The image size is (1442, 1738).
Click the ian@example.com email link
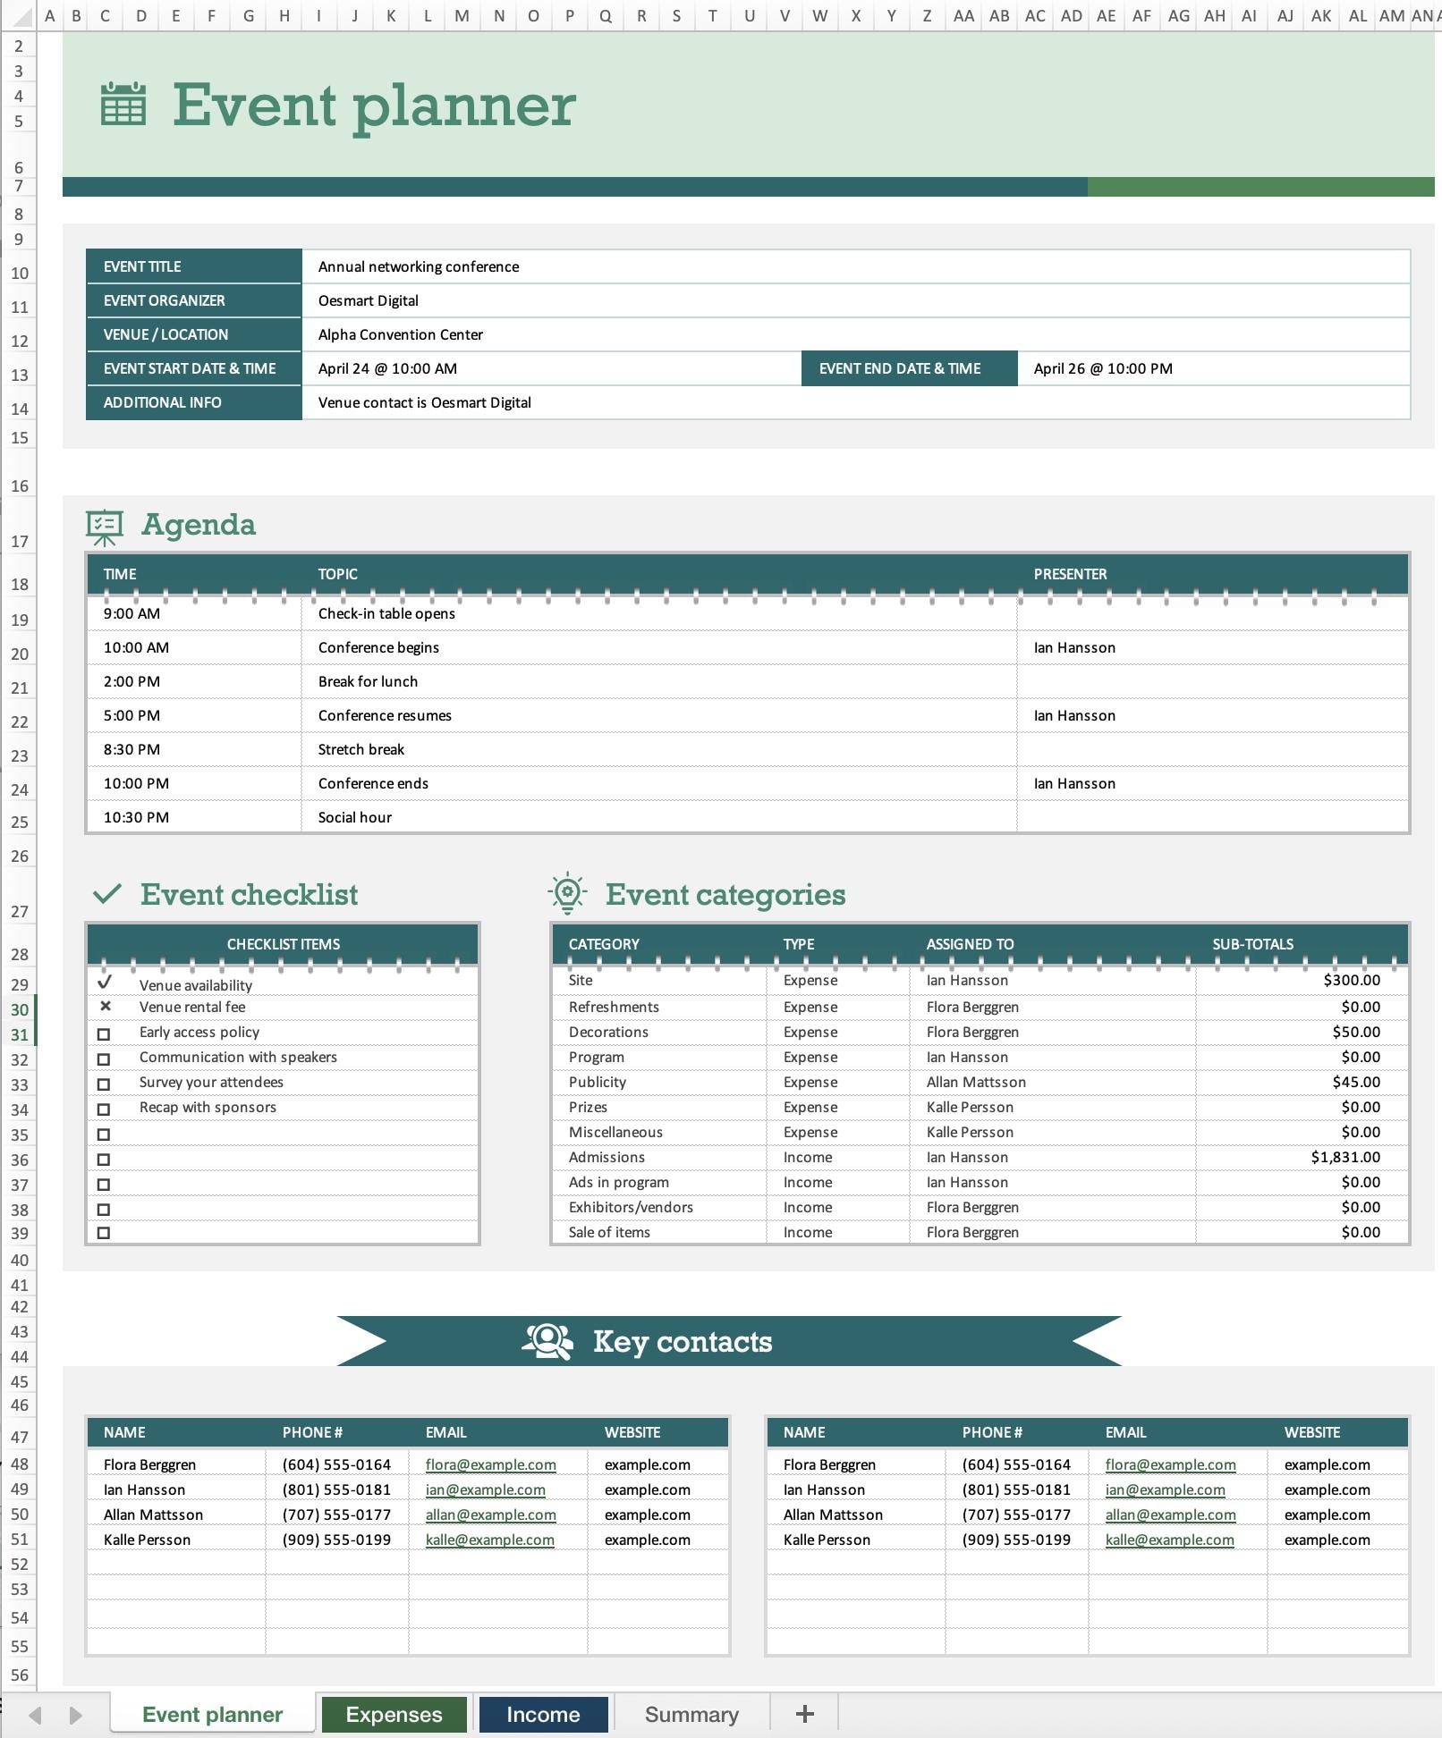[485, 1489]
